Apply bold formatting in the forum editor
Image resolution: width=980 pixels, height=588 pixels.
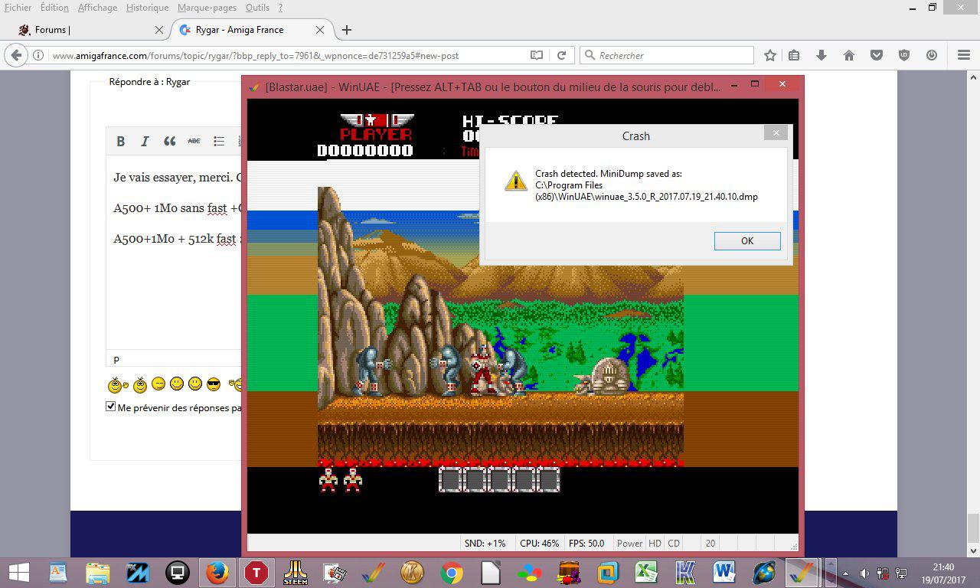(x=120, y=141)
